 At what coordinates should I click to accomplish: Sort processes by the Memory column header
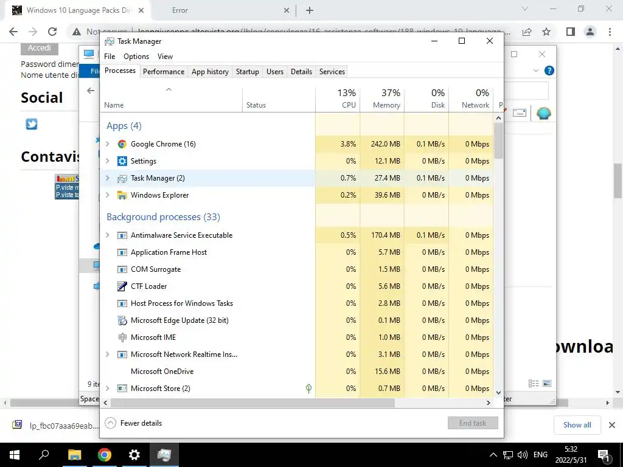pyautogui.click(x=382, y=99)
